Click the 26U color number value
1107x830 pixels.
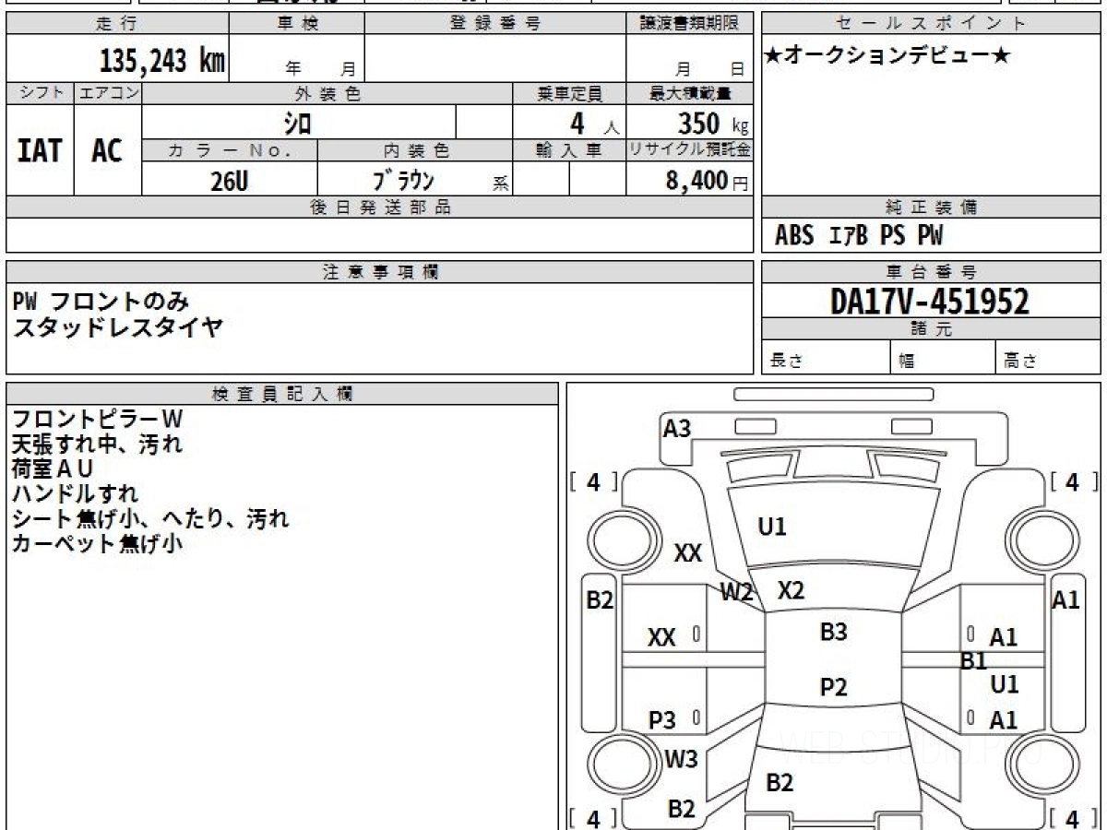click(229, 181)
